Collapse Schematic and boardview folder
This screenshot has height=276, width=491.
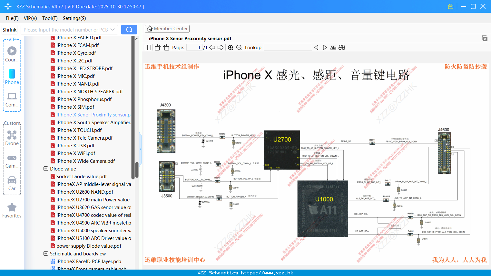(46, 253)
